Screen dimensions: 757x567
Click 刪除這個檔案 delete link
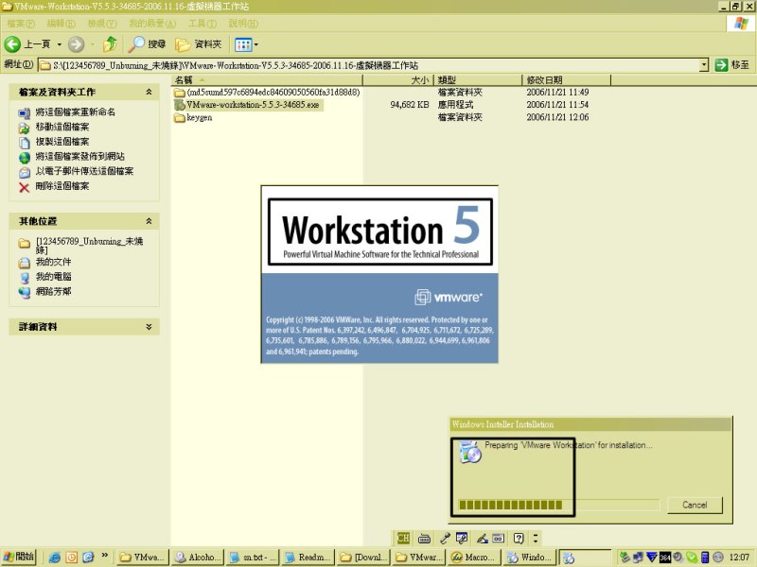point(62,185)
